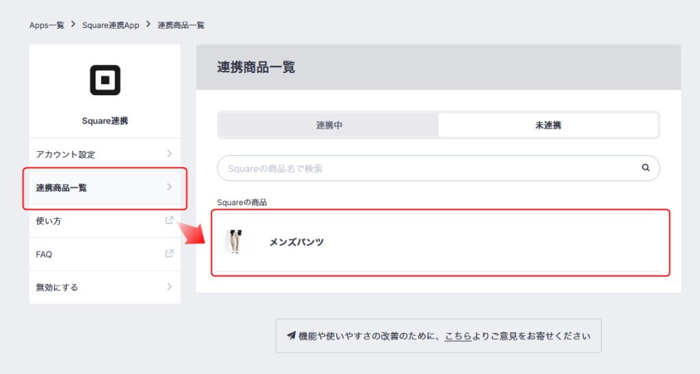Select 無効にする in sidebar

[x=105, y=287]
